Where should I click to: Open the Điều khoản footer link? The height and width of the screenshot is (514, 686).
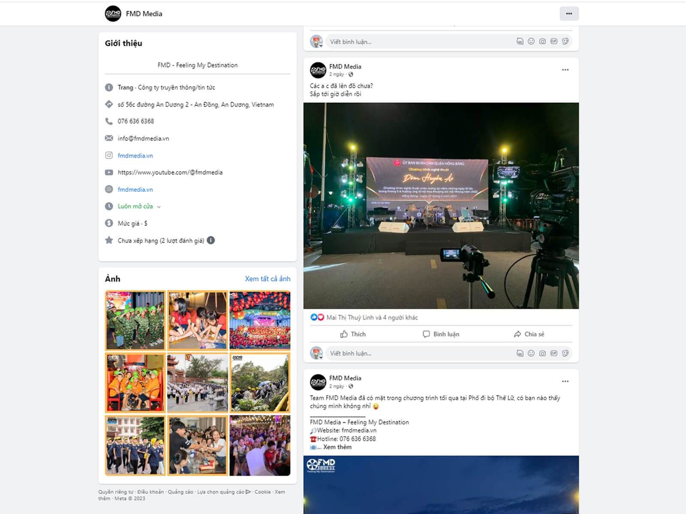click(150, 492)
